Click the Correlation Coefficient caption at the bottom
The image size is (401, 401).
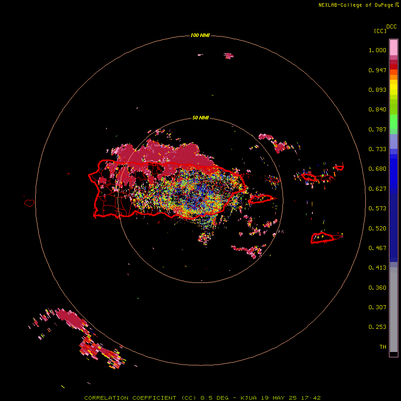click(x=202, y=398)
